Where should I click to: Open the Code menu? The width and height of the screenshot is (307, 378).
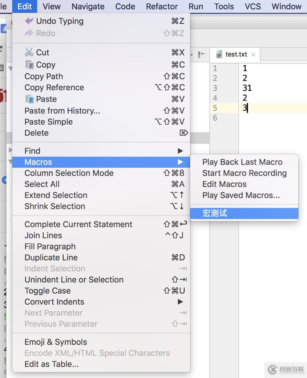125,6
